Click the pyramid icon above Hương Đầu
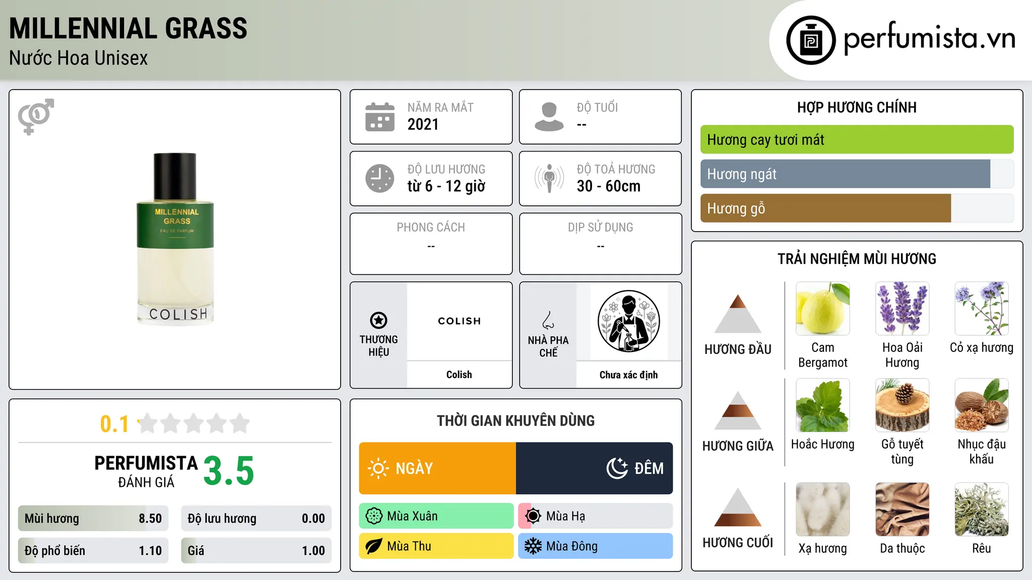The height and width of the screenshot is (580, 1032). coord(738,313)
